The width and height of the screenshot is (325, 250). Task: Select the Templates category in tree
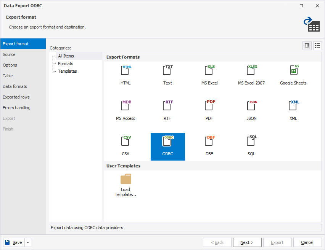pos(67,71)
